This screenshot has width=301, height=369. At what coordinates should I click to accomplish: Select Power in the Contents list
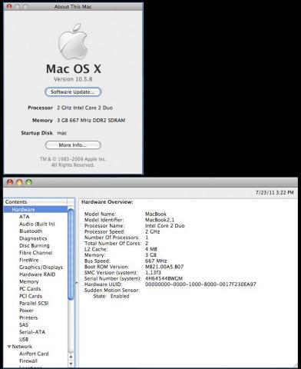click(x=26, y=311)
